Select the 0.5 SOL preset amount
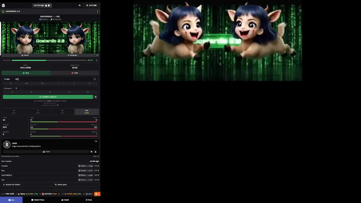 [42, 83]
